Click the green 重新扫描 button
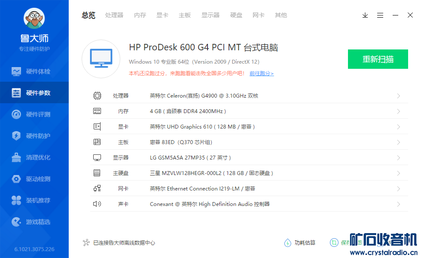Viewport: 421px width, 258px height. [x=378, y=59]
